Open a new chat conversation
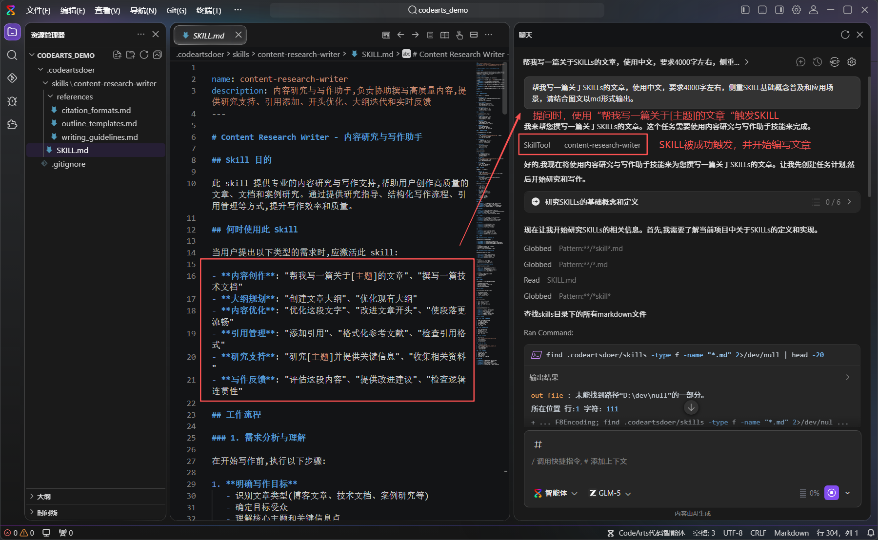This screenshot has width=878, height=540. 800,62
